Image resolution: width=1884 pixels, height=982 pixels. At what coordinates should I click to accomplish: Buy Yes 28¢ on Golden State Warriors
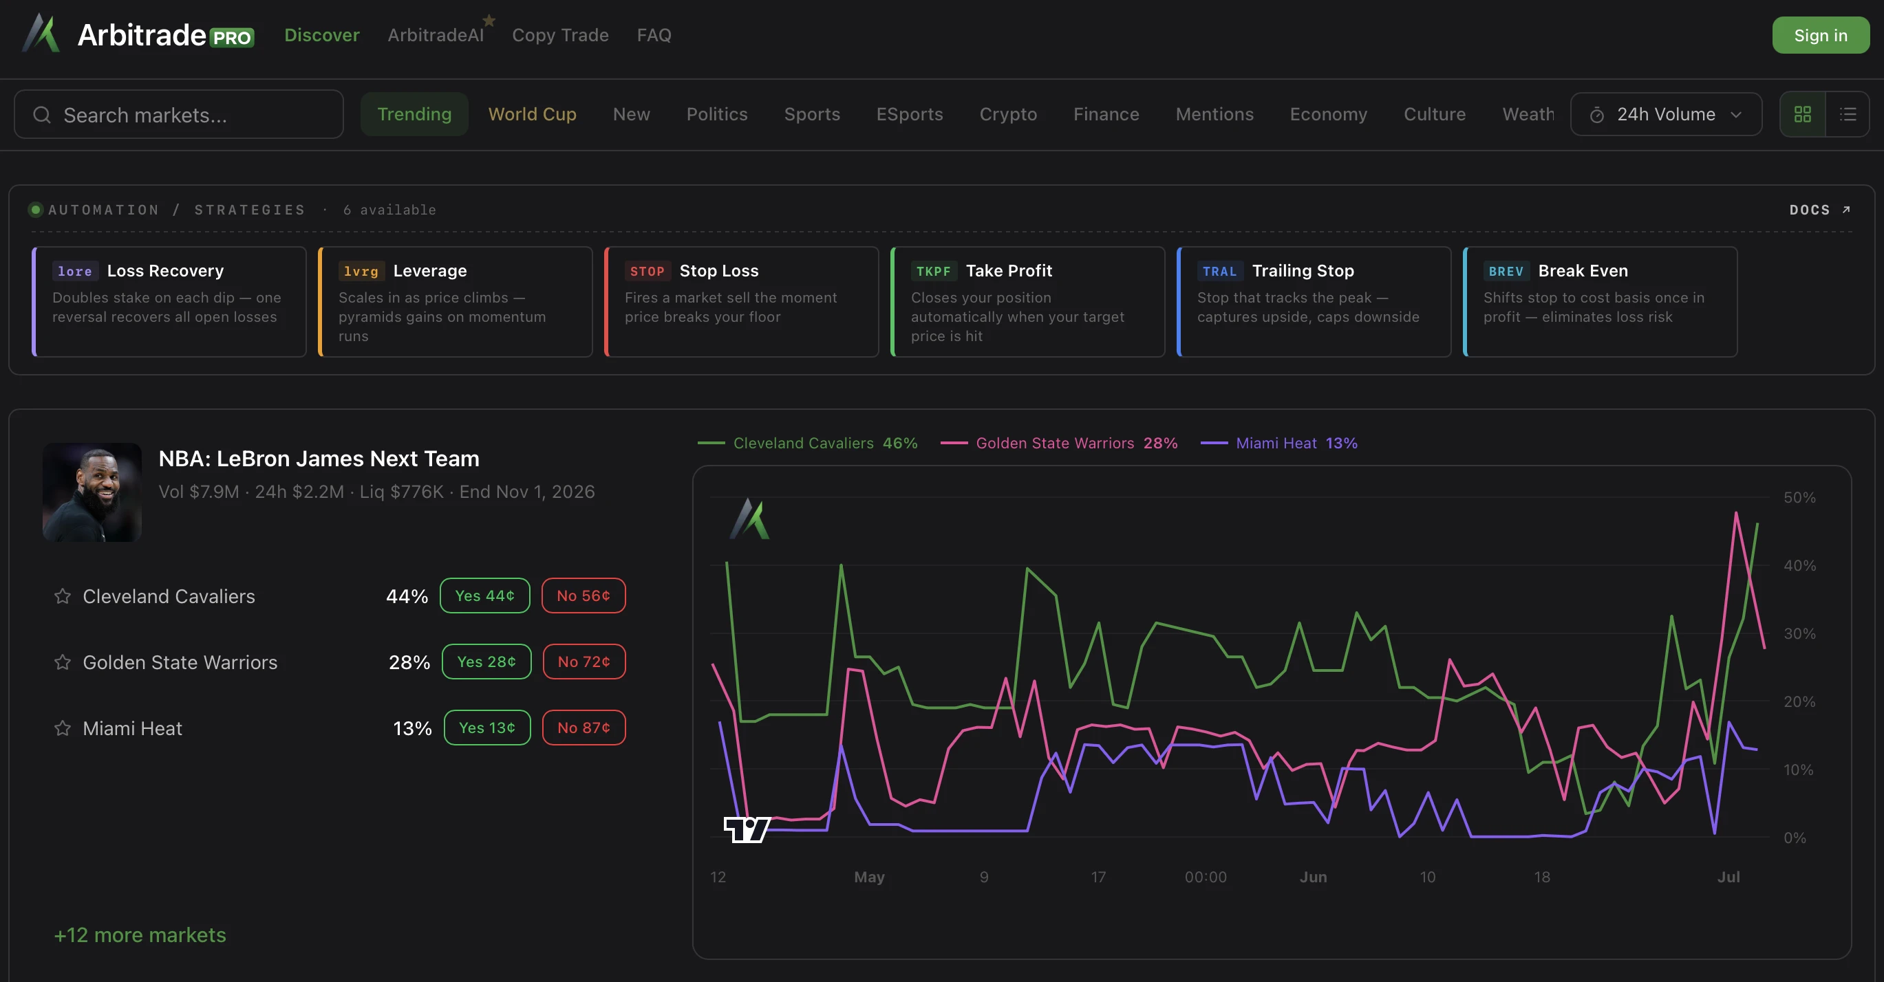[x=486, y=662]
